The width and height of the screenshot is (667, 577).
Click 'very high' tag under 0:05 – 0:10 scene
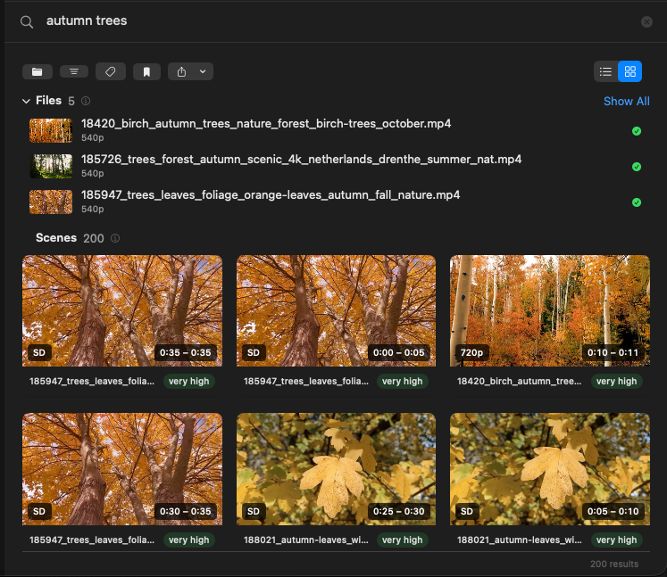616,540
